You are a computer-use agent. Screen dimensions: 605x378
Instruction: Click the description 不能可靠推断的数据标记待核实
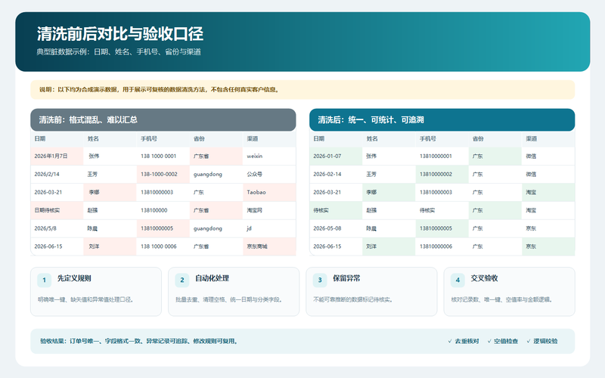pos(353,299)
